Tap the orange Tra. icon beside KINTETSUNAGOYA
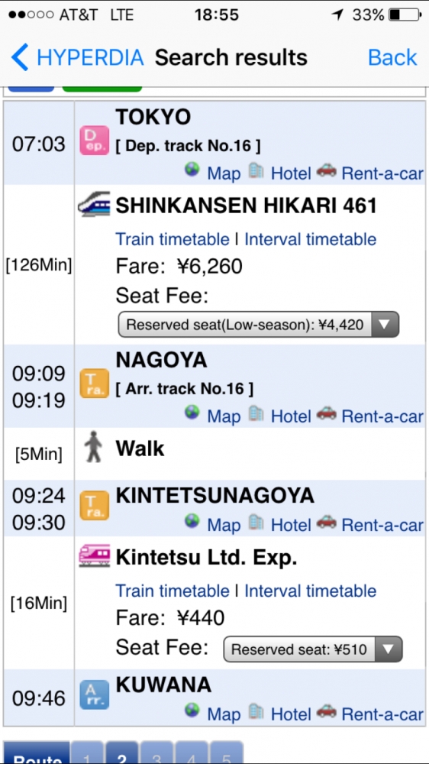Viewport: 429px width, 764px height. (x=94, y=505)
